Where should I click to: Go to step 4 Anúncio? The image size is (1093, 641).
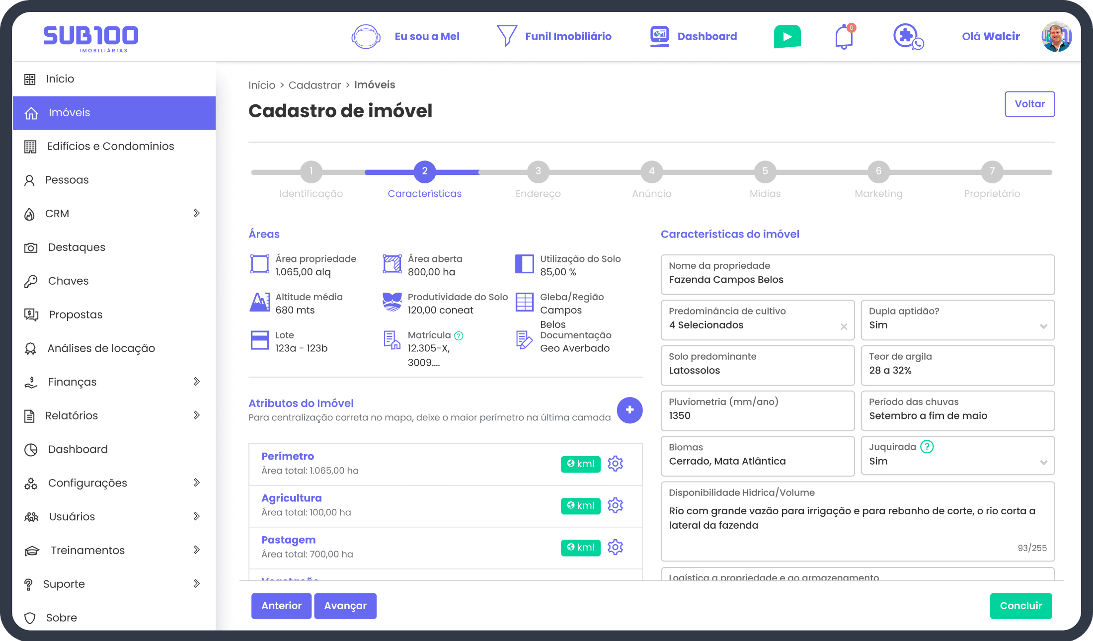(x=651, y=172)
